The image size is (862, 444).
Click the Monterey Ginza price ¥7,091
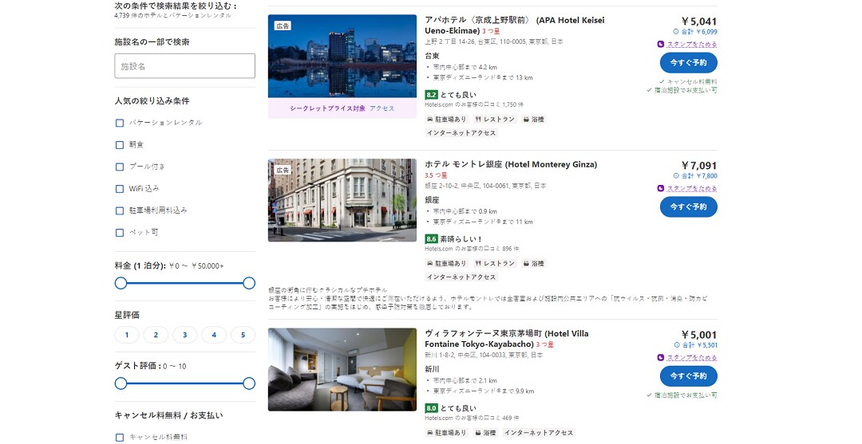point(699,166)
